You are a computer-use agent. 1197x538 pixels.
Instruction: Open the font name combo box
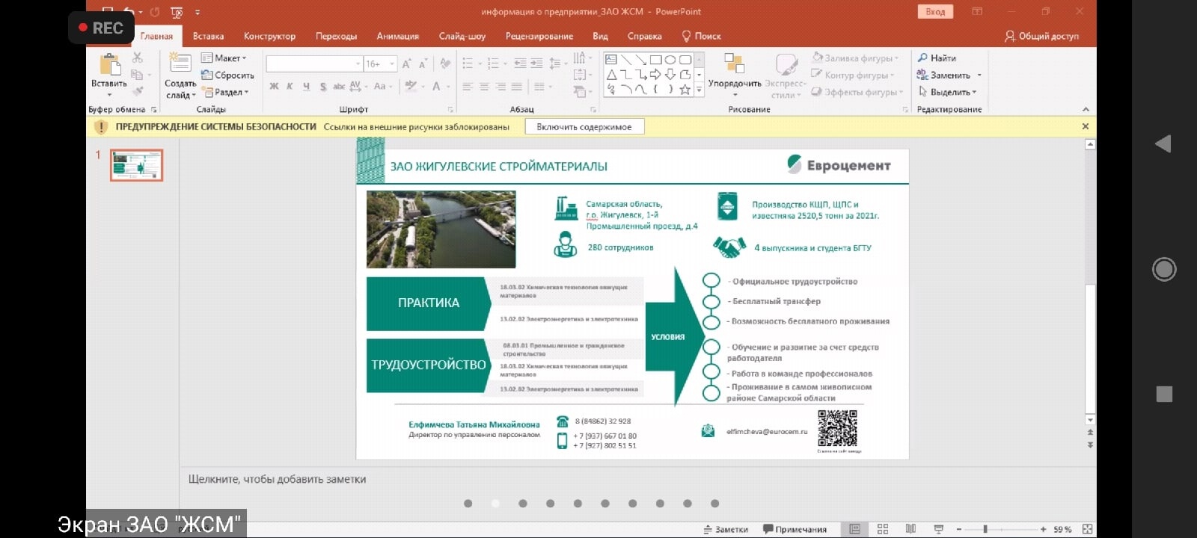pyautogui.click(x=314, y=64)
